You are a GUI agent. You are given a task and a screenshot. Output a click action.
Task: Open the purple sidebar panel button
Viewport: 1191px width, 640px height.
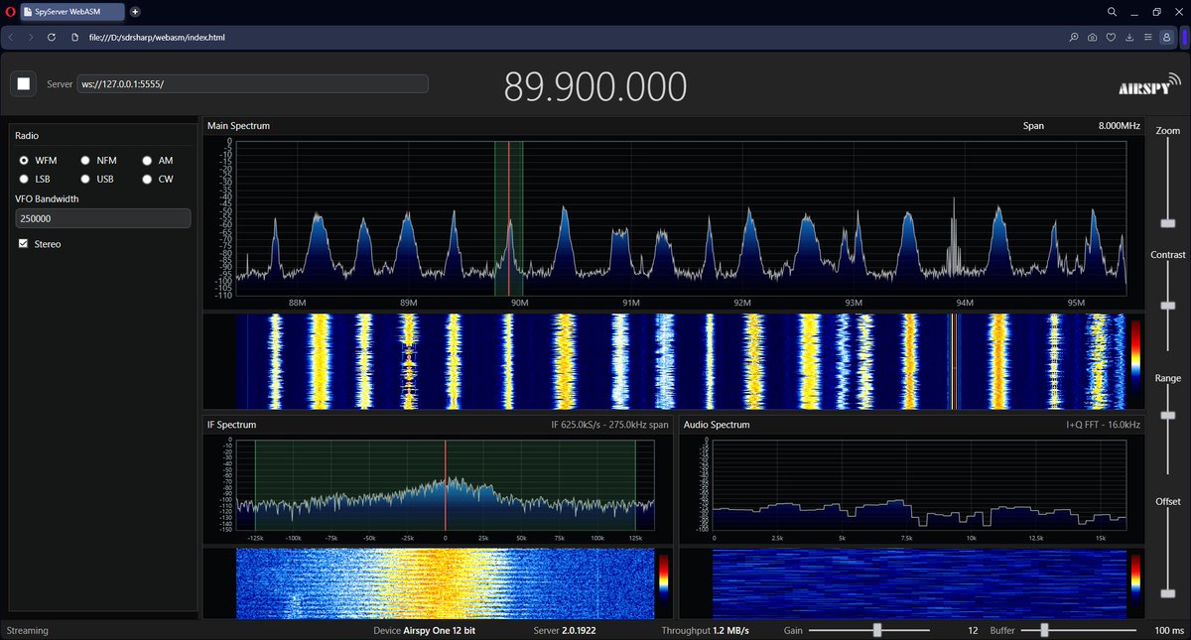click(x=1183, y=37)
